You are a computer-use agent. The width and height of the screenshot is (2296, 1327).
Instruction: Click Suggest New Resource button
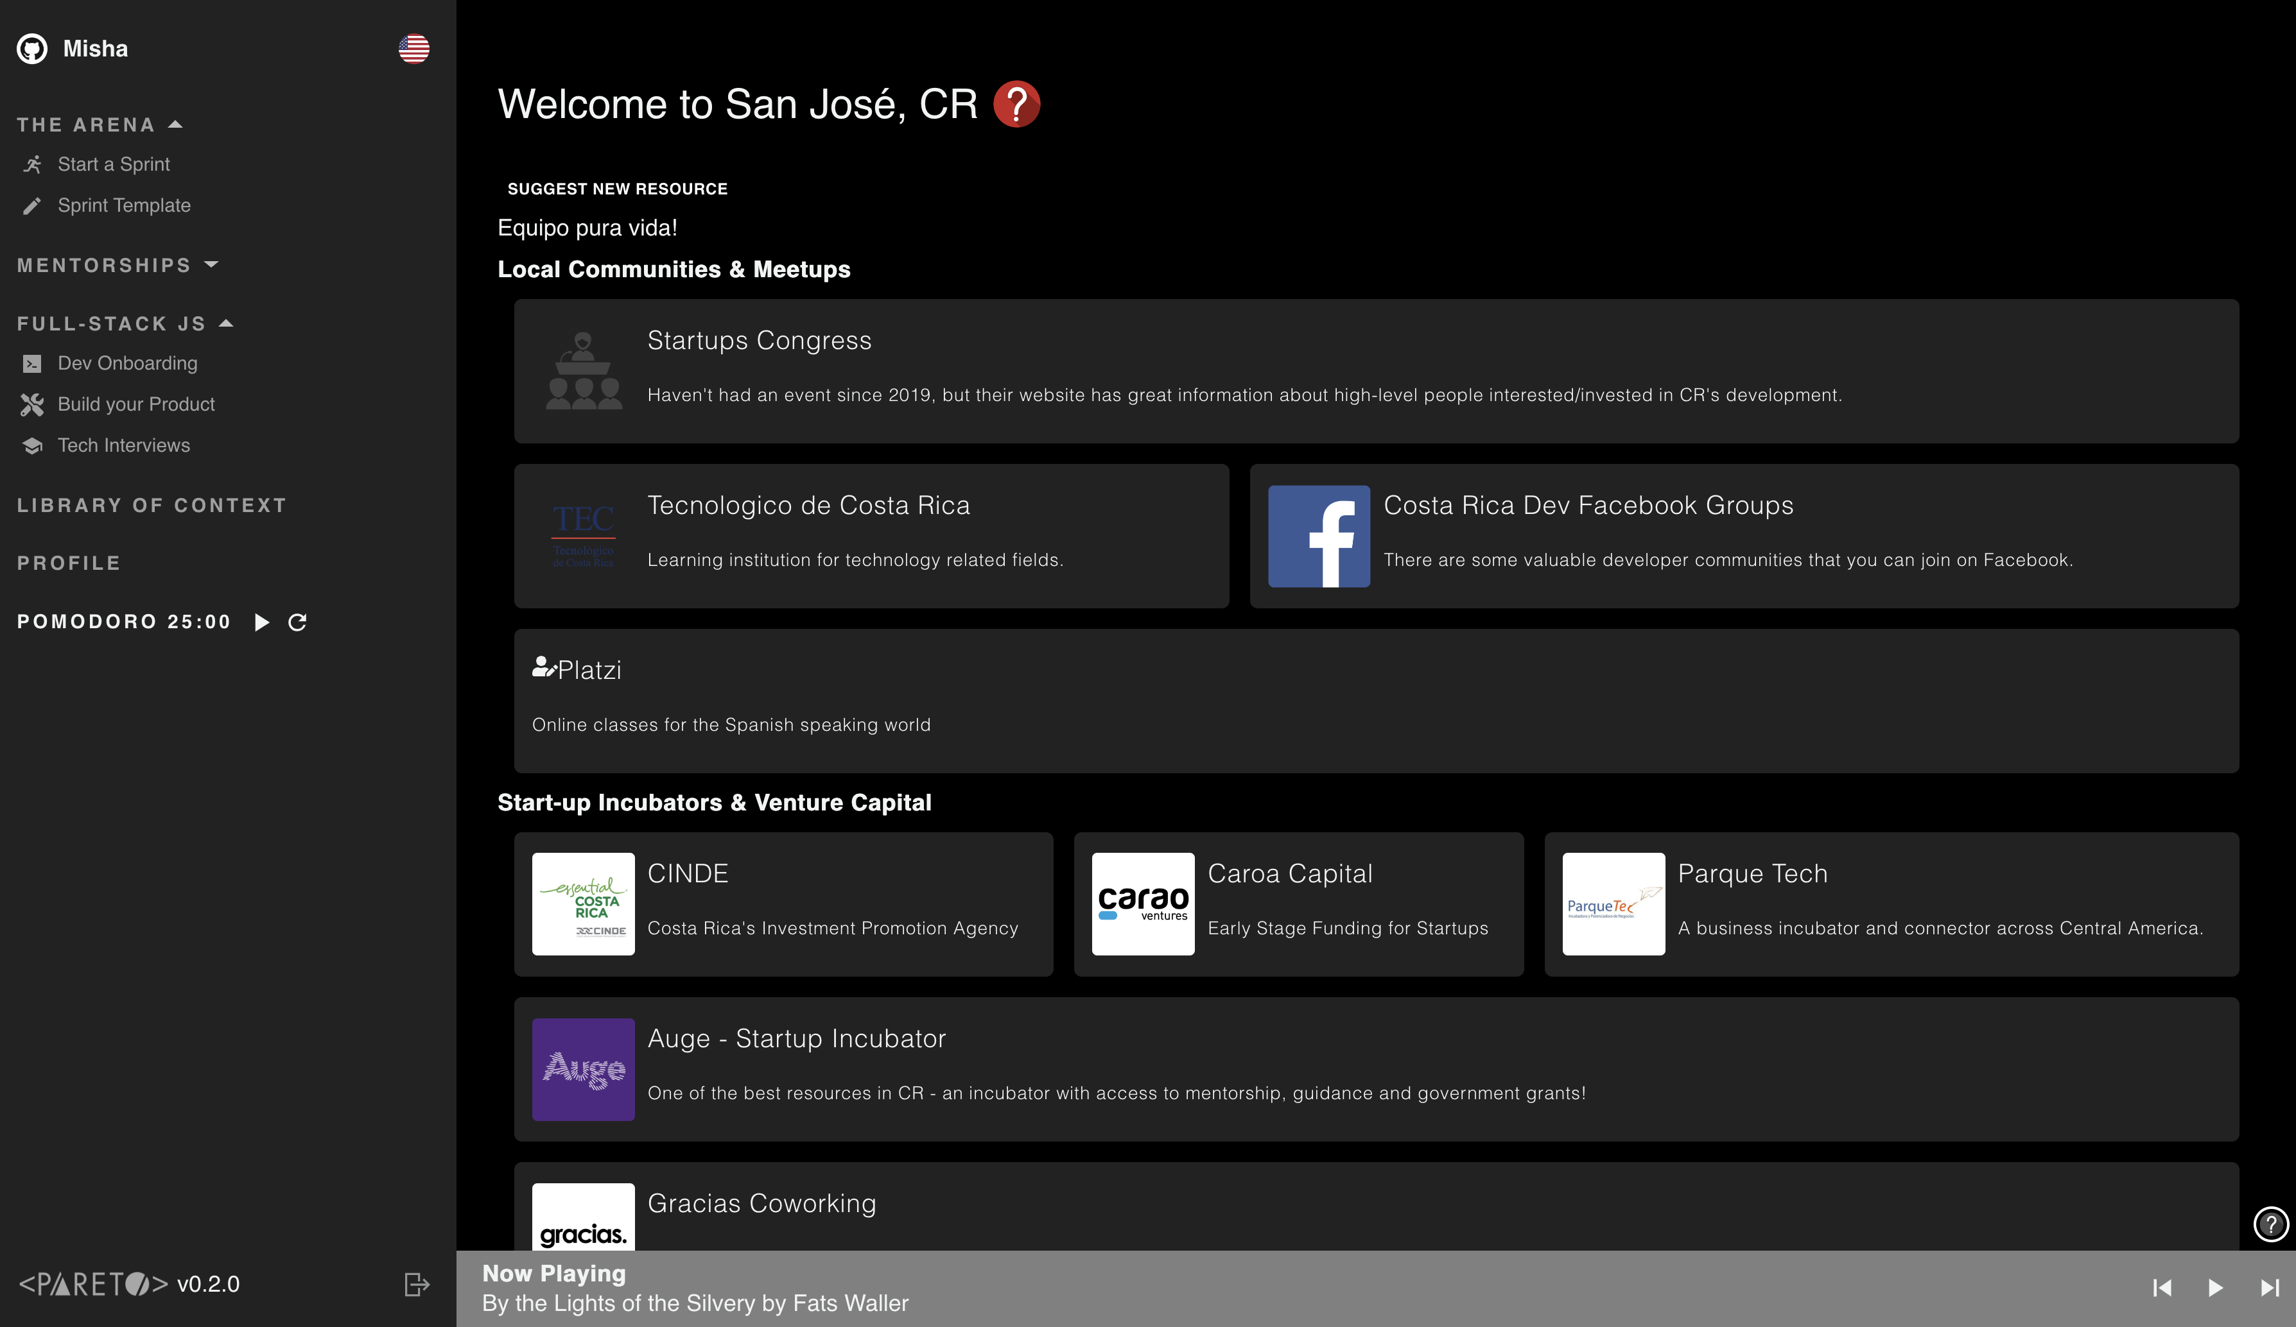[x=618, y=188]
